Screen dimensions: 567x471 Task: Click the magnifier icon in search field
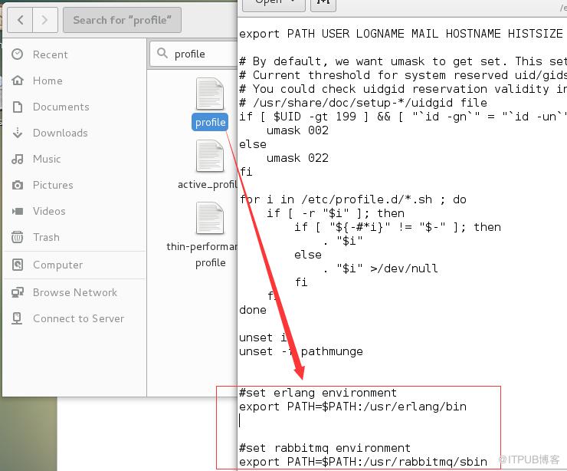(162, 53)
